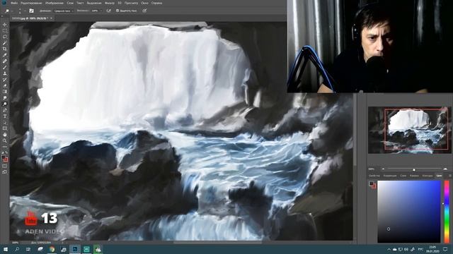Open the Windows Start menu
This screenshot has width=453, height=254.
5,249
